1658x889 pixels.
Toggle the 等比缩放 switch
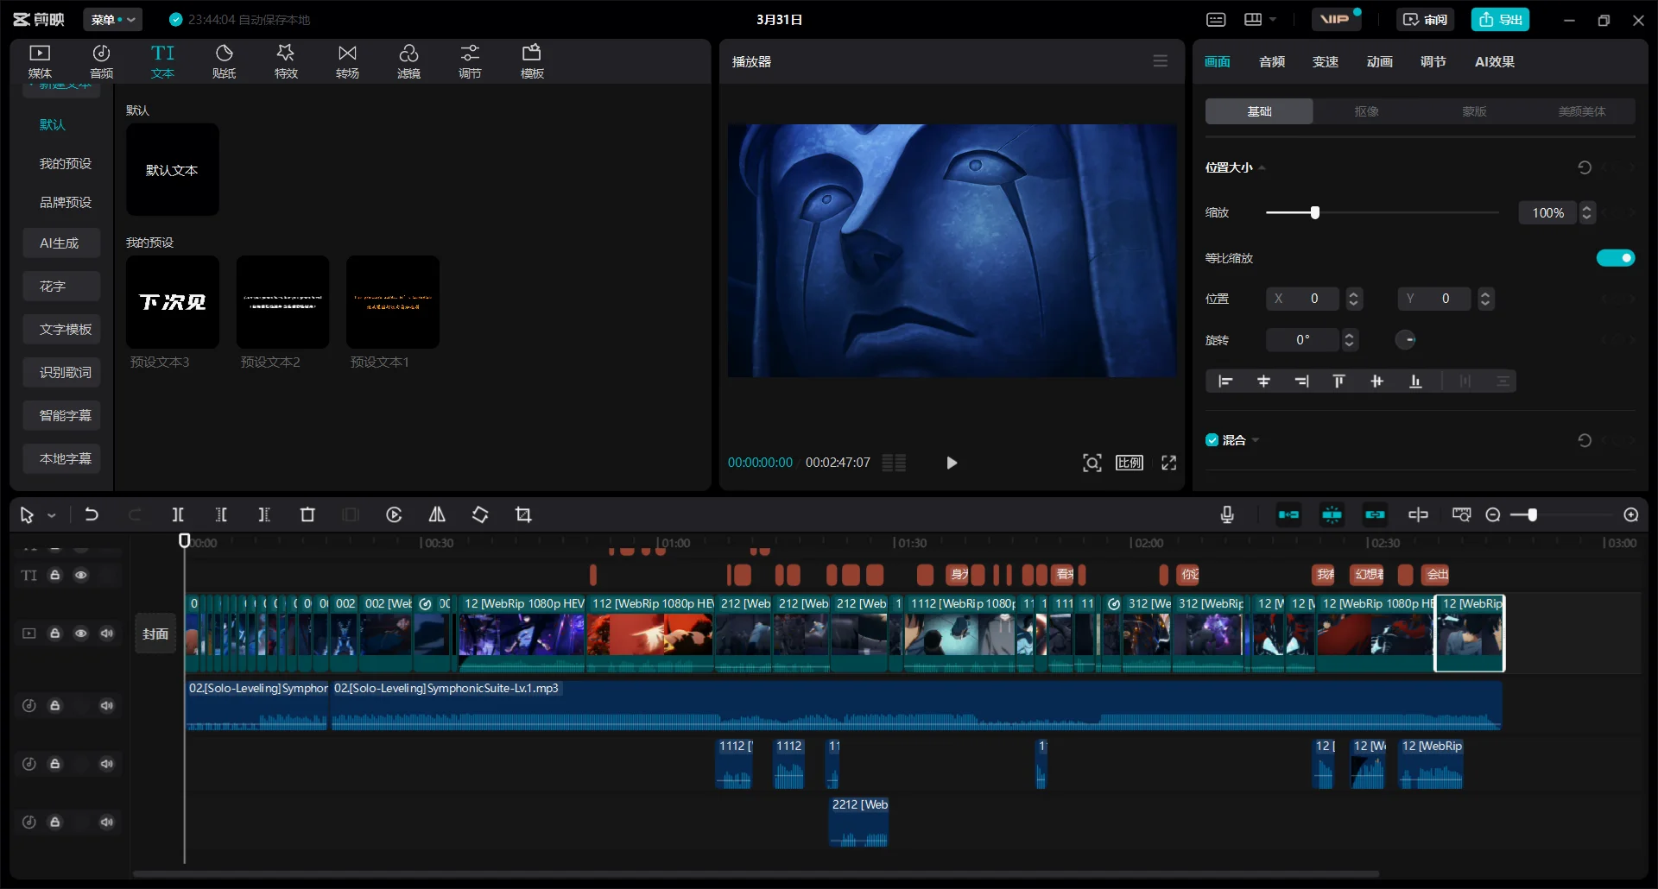pyautogui.click(x=1616, y=258)
